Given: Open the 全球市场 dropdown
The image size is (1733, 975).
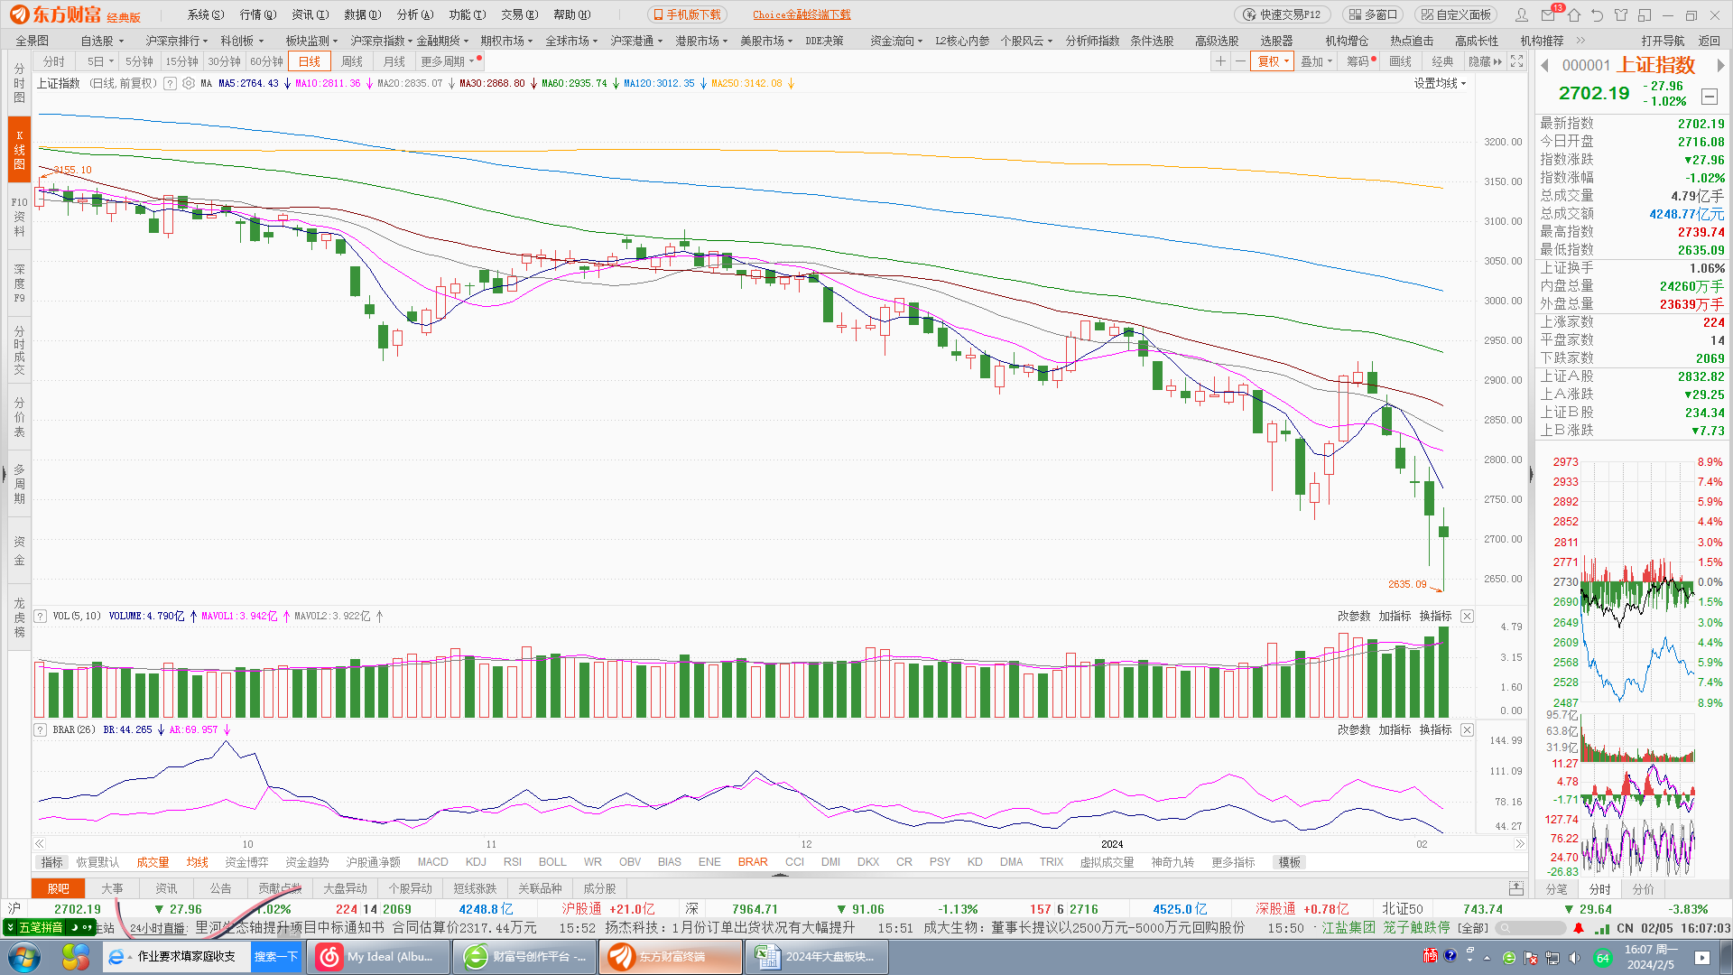Looking at the screenshot, I should pyautogui.click(x=571, y=41).
